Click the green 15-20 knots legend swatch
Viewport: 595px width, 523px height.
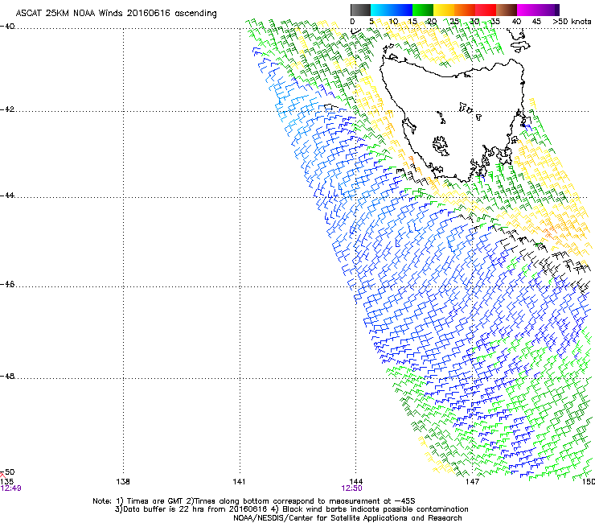[x=423, y=10]
